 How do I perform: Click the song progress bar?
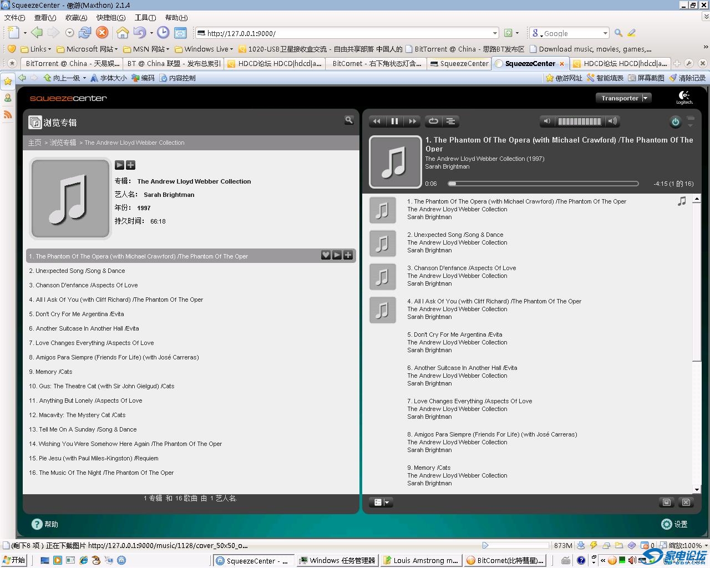542,184
